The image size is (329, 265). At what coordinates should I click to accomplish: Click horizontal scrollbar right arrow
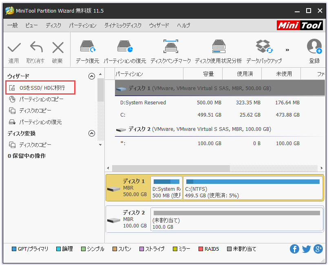(x=322, y=168)
